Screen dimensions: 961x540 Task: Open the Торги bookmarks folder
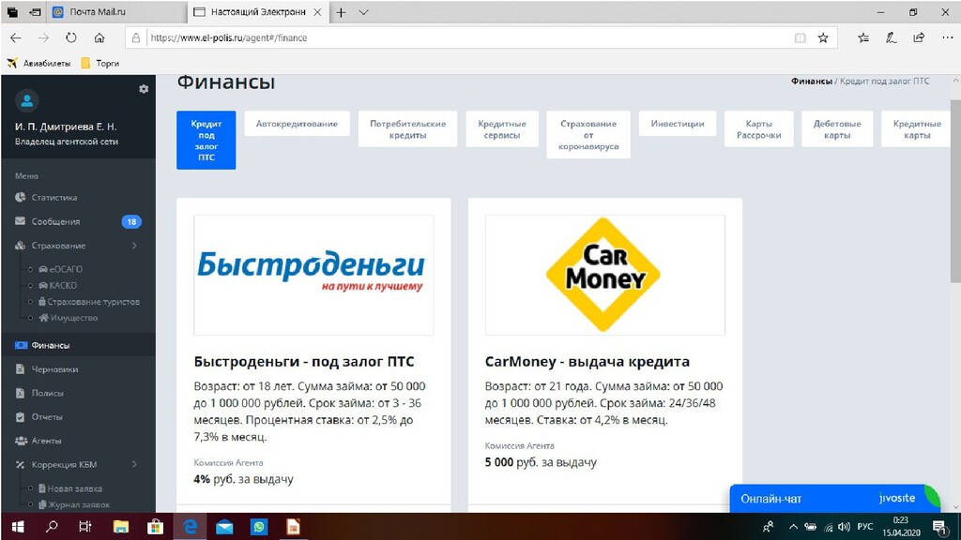click(x=99, y=63)
